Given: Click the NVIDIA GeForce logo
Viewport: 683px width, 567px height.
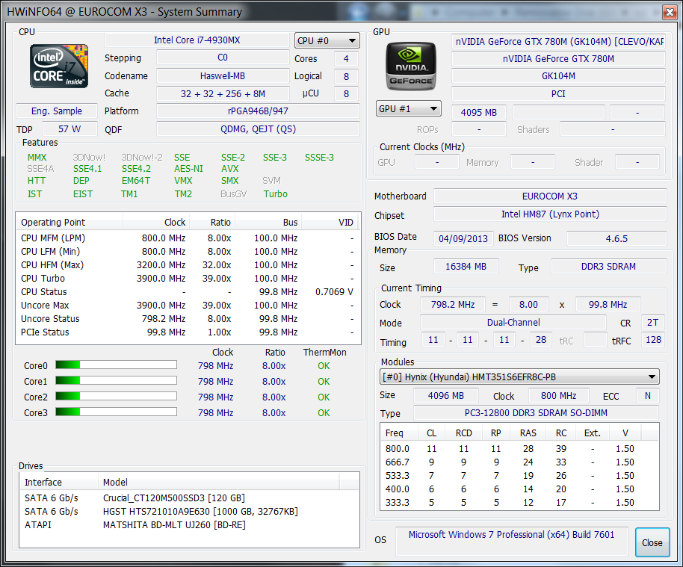Looking at the screenshot, I should pos(411,66).
